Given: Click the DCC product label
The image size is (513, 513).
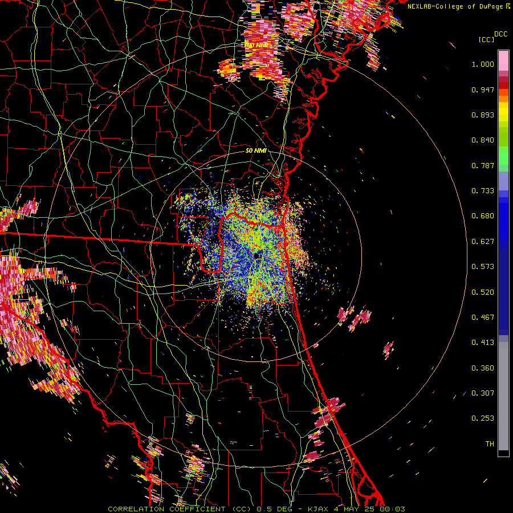Looking at the screenshot, I should click(x=500, y=34).
